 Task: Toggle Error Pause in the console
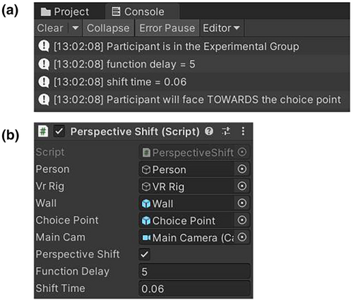[167, 28]
